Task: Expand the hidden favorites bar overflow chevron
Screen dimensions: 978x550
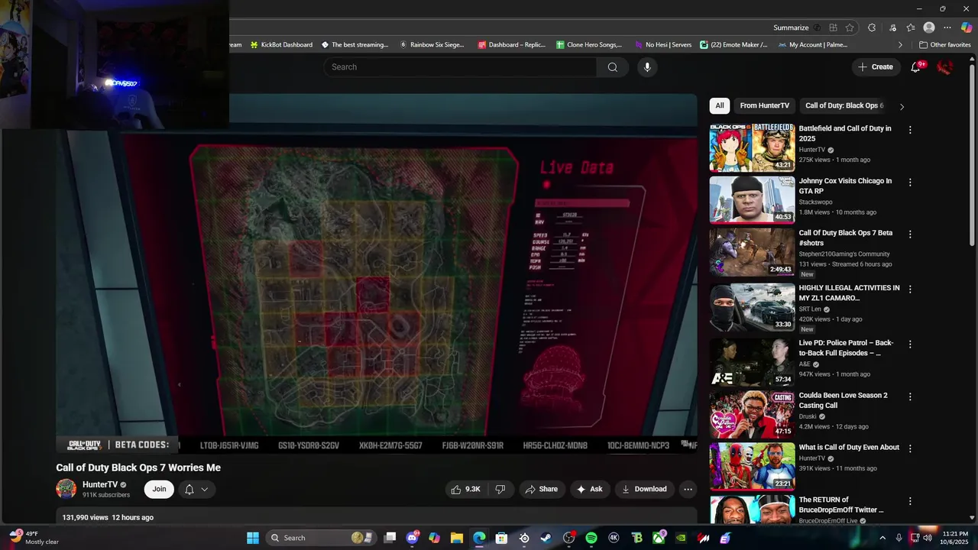Action: pos(900,45)
